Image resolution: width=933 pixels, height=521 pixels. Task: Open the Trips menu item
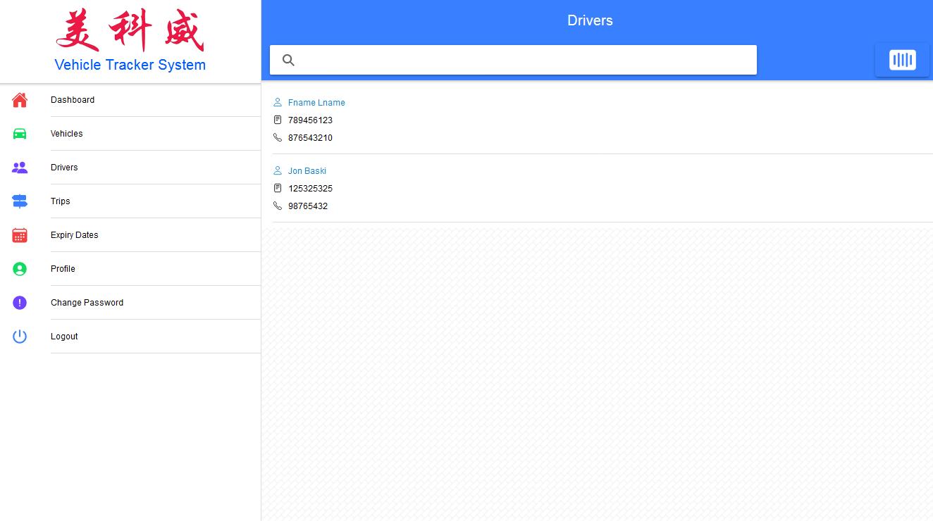tap(130, 201)
